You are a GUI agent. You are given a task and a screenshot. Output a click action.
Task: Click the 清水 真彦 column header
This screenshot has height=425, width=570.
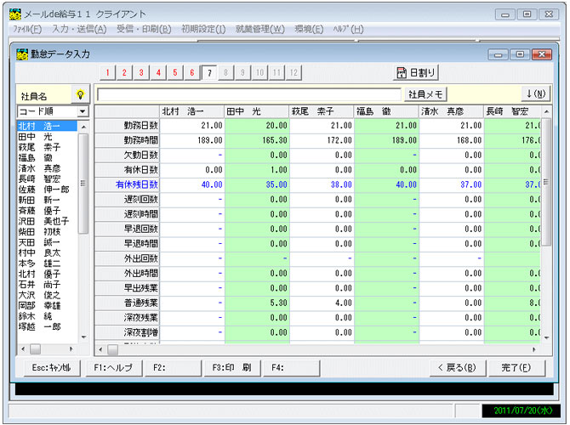(x=451, y=111)
